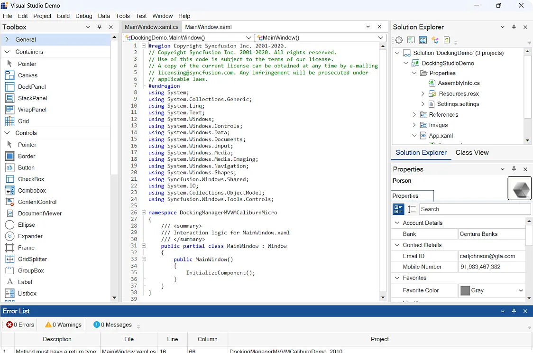Toggle the 0 Errors filter
533x353 pixels.
[20, 325]
